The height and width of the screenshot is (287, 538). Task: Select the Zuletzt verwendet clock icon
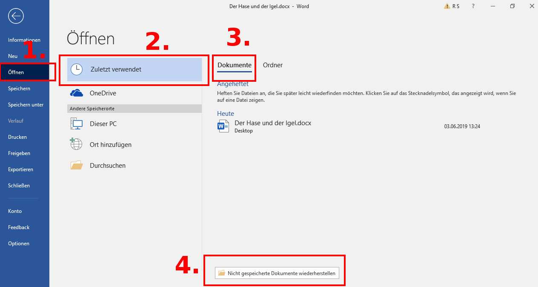(77, 69)
